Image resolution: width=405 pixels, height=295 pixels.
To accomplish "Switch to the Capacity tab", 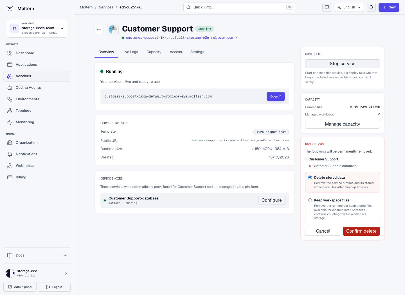I will 154,52.
